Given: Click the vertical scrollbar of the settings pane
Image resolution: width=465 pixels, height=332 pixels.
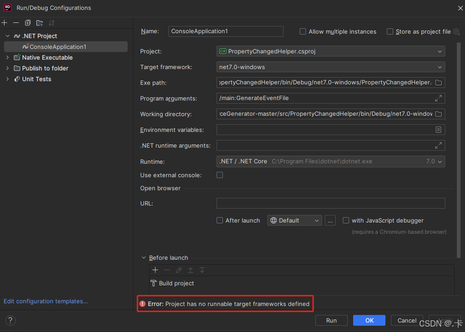Looking at the screenshot, I should click(458, 150).
